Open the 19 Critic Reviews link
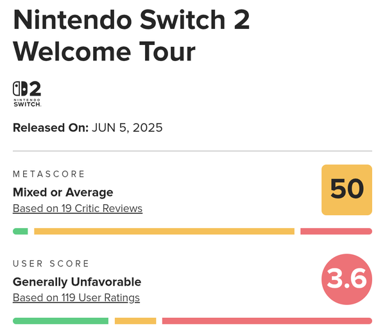 tap(78, 209)
